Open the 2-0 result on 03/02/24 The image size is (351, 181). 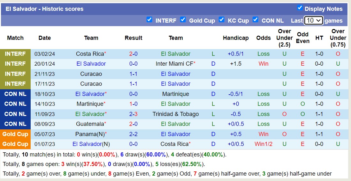coord(133,54)
